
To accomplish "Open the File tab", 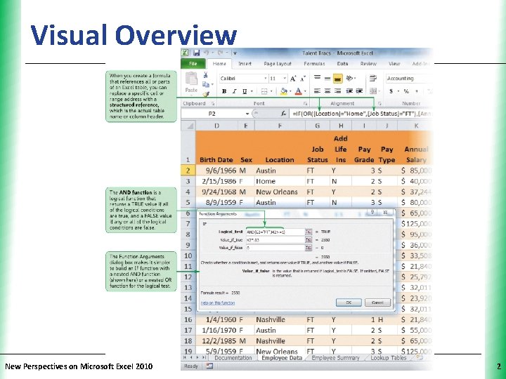I will coord(193,64).
